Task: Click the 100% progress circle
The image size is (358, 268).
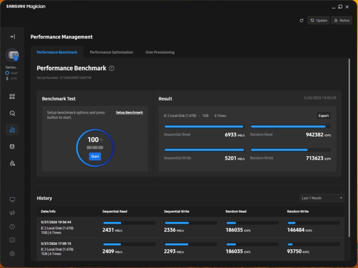Action: [x=95, y=148]
